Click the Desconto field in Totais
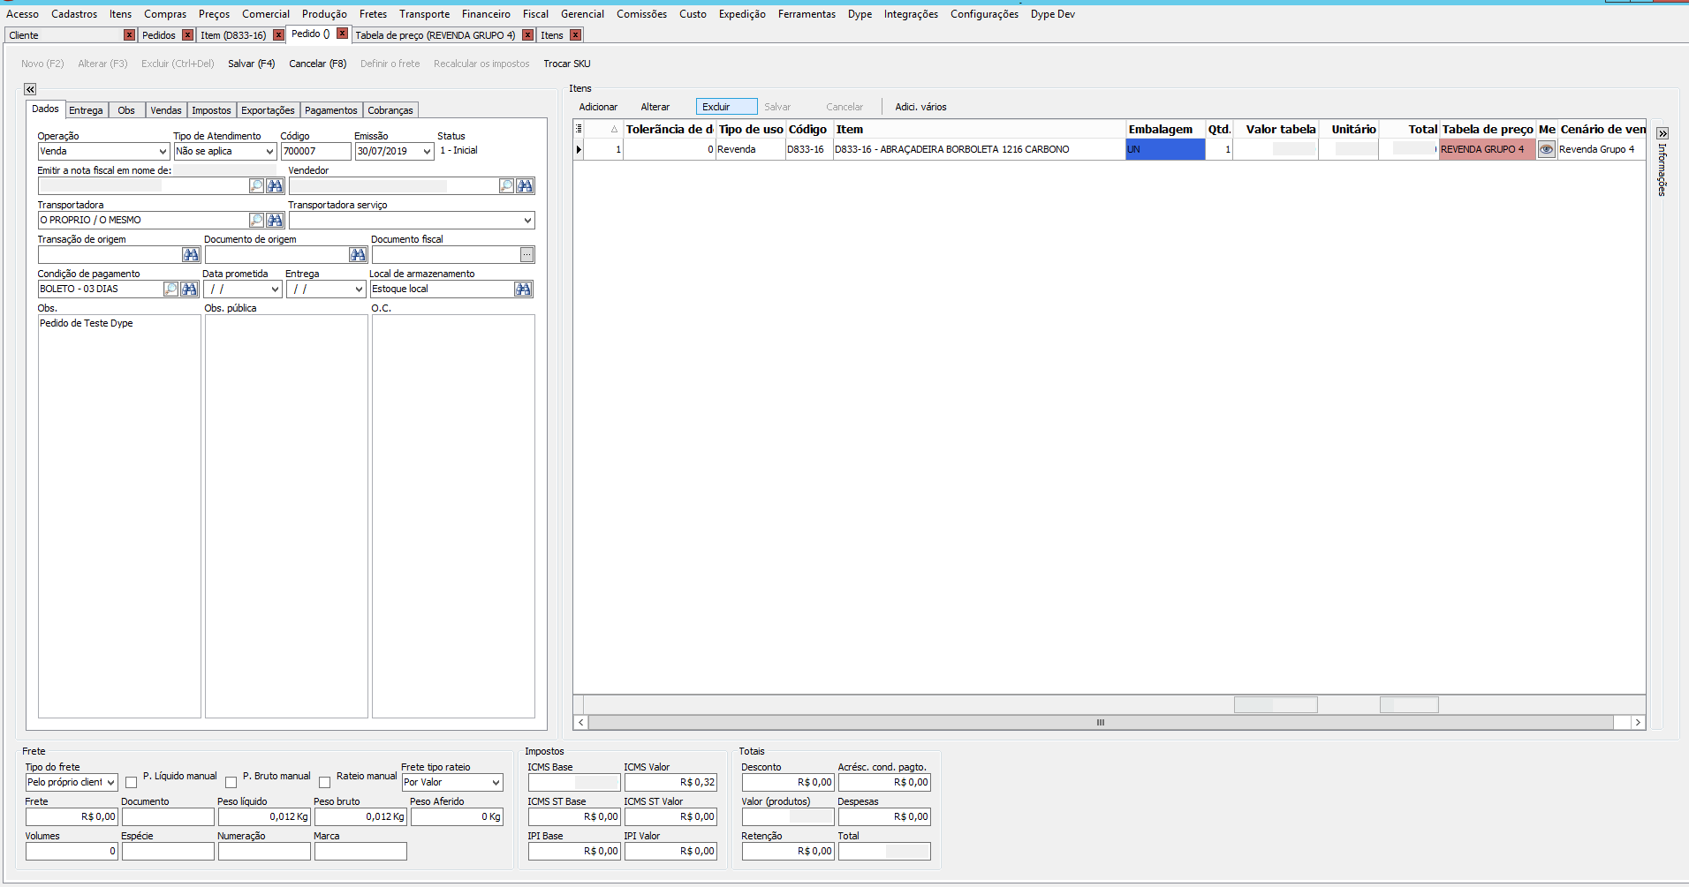Viewport: 1689px width, 887px height. click(788, 783)
